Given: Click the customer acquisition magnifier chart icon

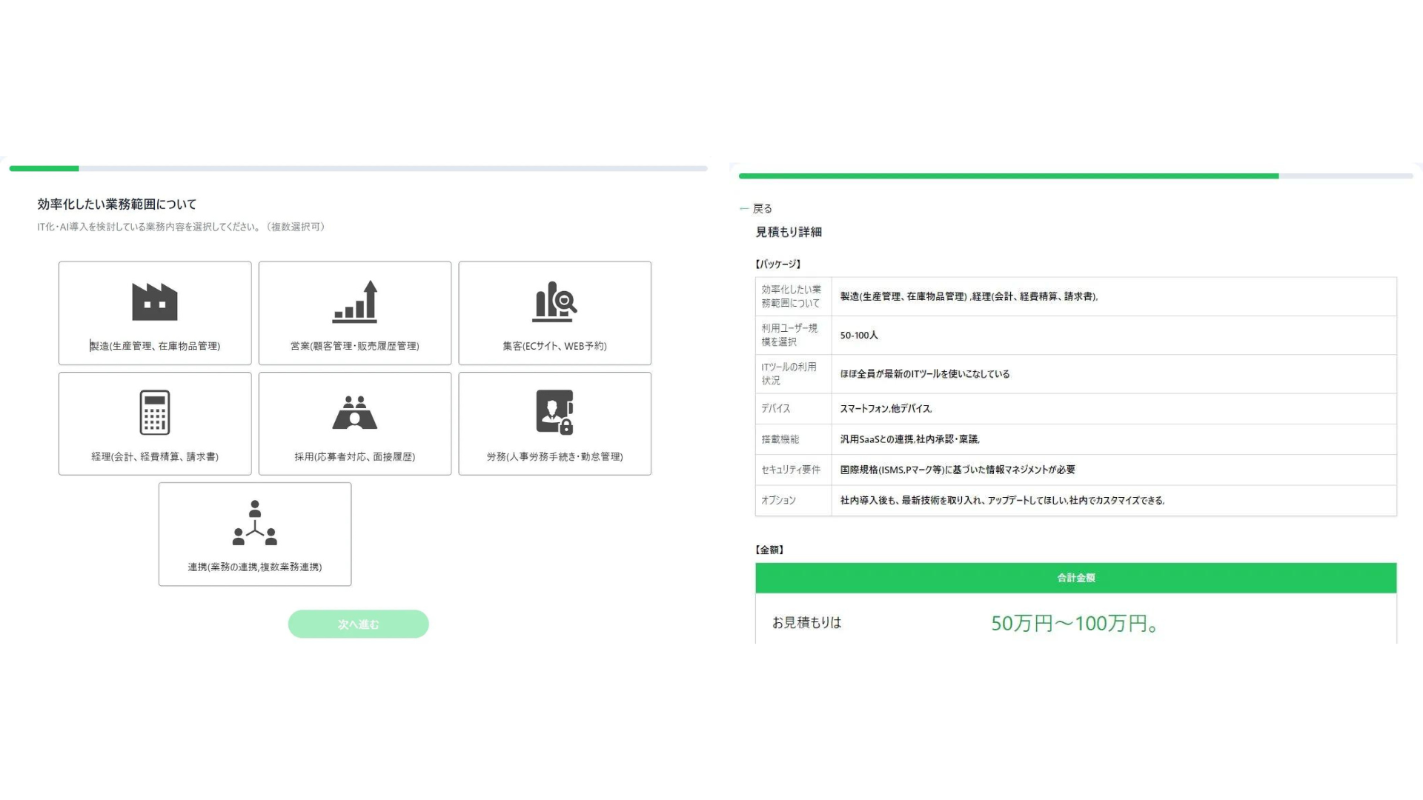Looking at the screenshot, I should (x=554, y=301).
